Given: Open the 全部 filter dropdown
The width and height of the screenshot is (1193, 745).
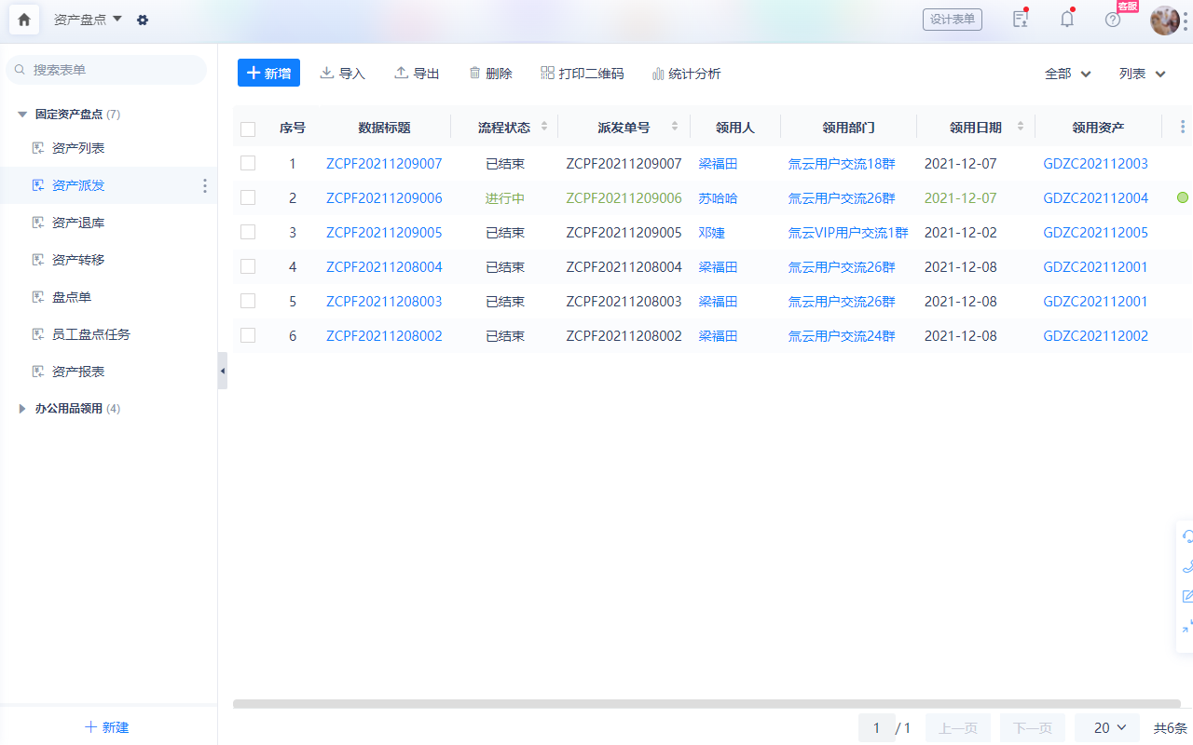Looking at the screenshot, I should point(1068,74).
